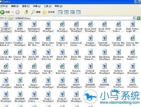Select the AIGDT TrueType font icon
Screen dimensions: 141x107
(20, 24)
